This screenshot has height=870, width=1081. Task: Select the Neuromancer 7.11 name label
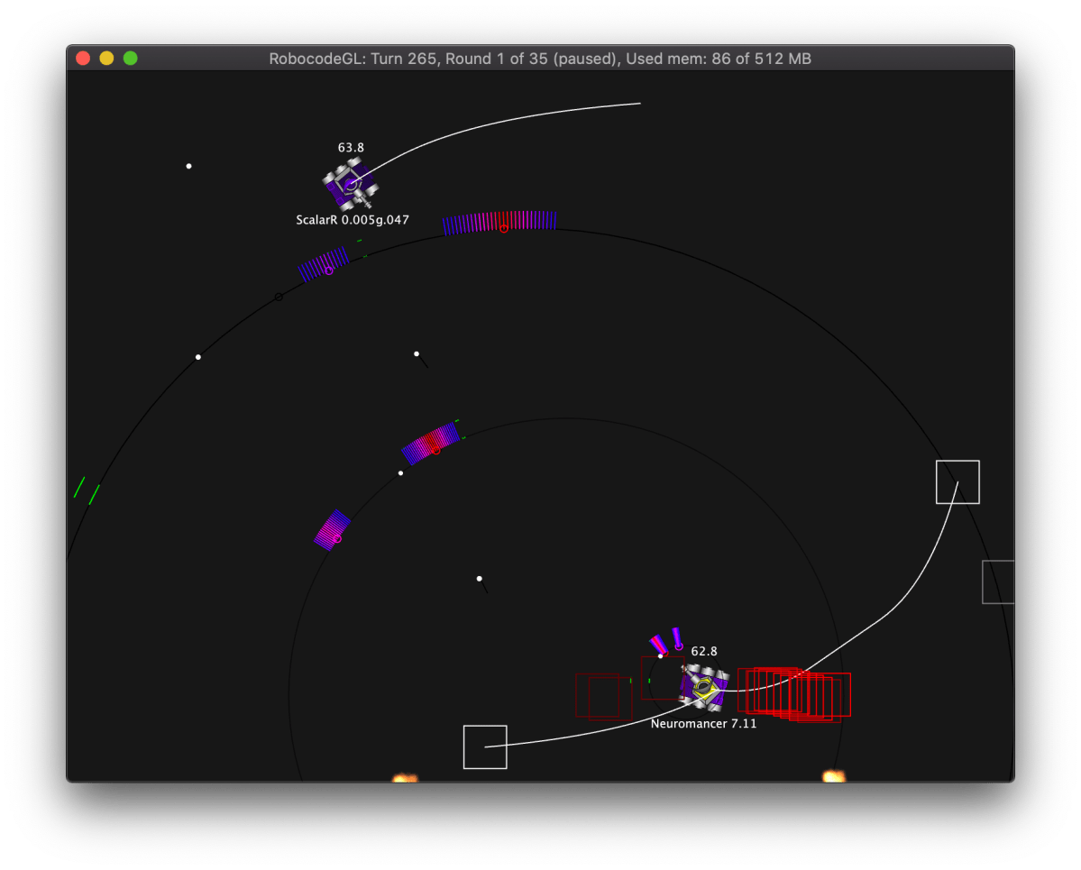click(703, 724)
